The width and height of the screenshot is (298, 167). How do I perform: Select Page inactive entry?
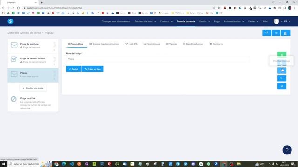coord(33,103)
